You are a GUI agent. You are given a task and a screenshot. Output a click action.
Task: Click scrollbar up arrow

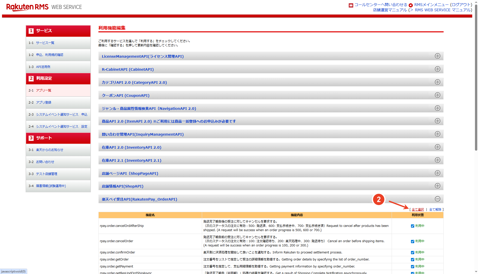[476, 2]
